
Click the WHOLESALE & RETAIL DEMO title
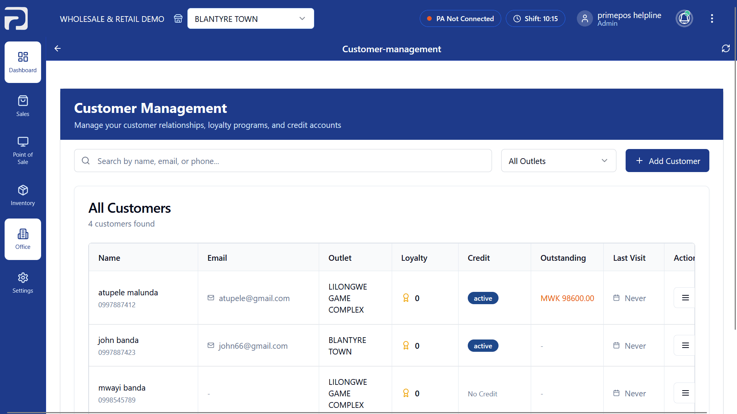(x=112, y=19)
